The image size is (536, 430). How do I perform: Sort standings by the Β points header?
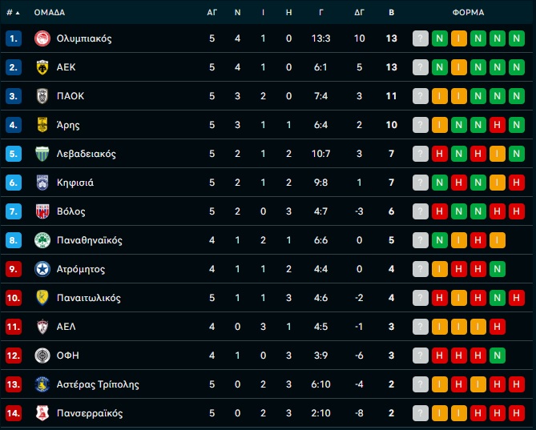(x=392, y=13)
